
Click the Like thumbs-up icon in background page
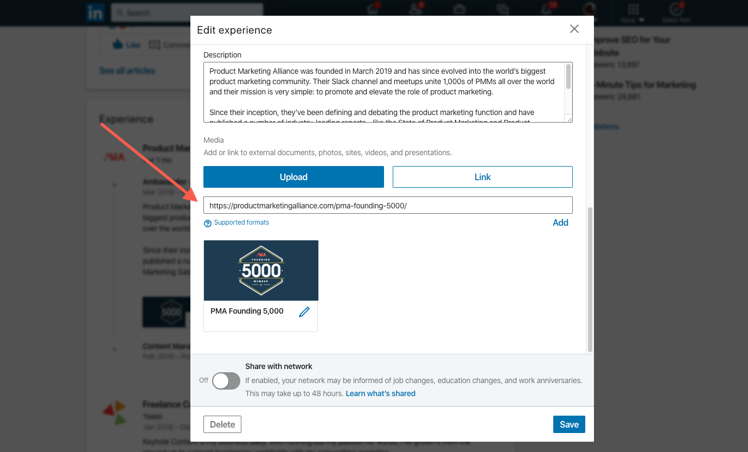[118, 44]
